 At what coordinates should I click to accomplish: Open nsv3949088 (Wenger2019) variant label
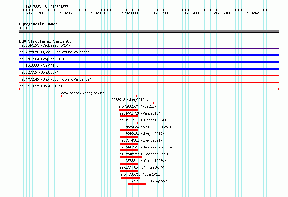coord(142,134)
